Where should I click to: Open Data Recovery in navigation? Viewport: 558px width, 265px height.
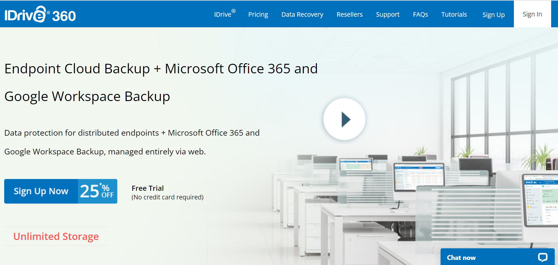(302, 14)
